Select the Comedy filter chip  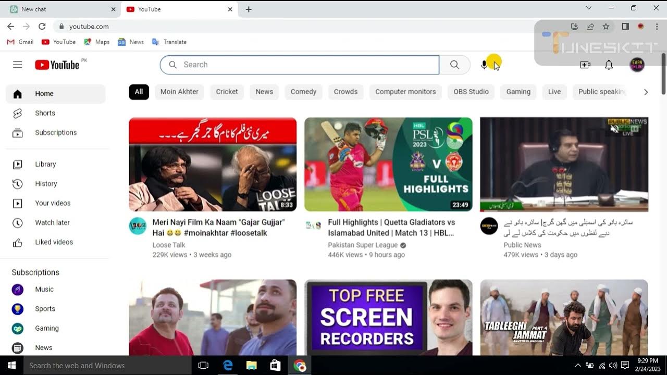pos(303,92)
